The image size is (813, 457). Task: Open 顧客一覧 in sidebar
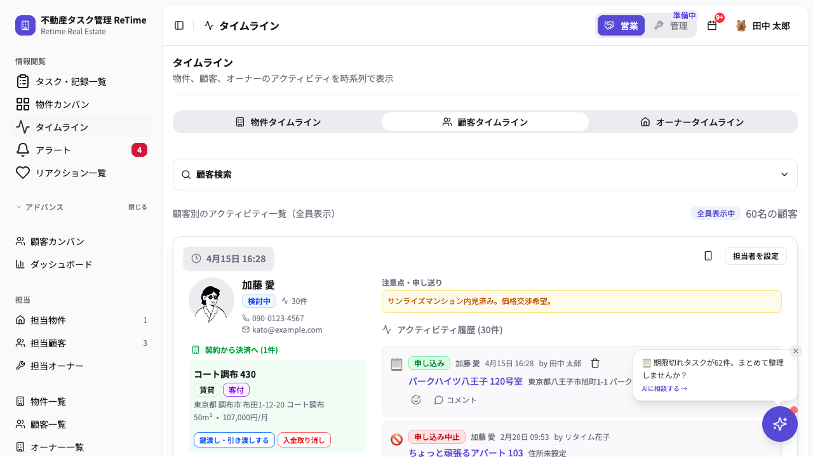pos(81,424)
